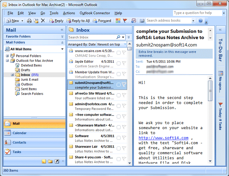229x176 pixels.
Task: Click Reply to All
Action: (78, 21)
